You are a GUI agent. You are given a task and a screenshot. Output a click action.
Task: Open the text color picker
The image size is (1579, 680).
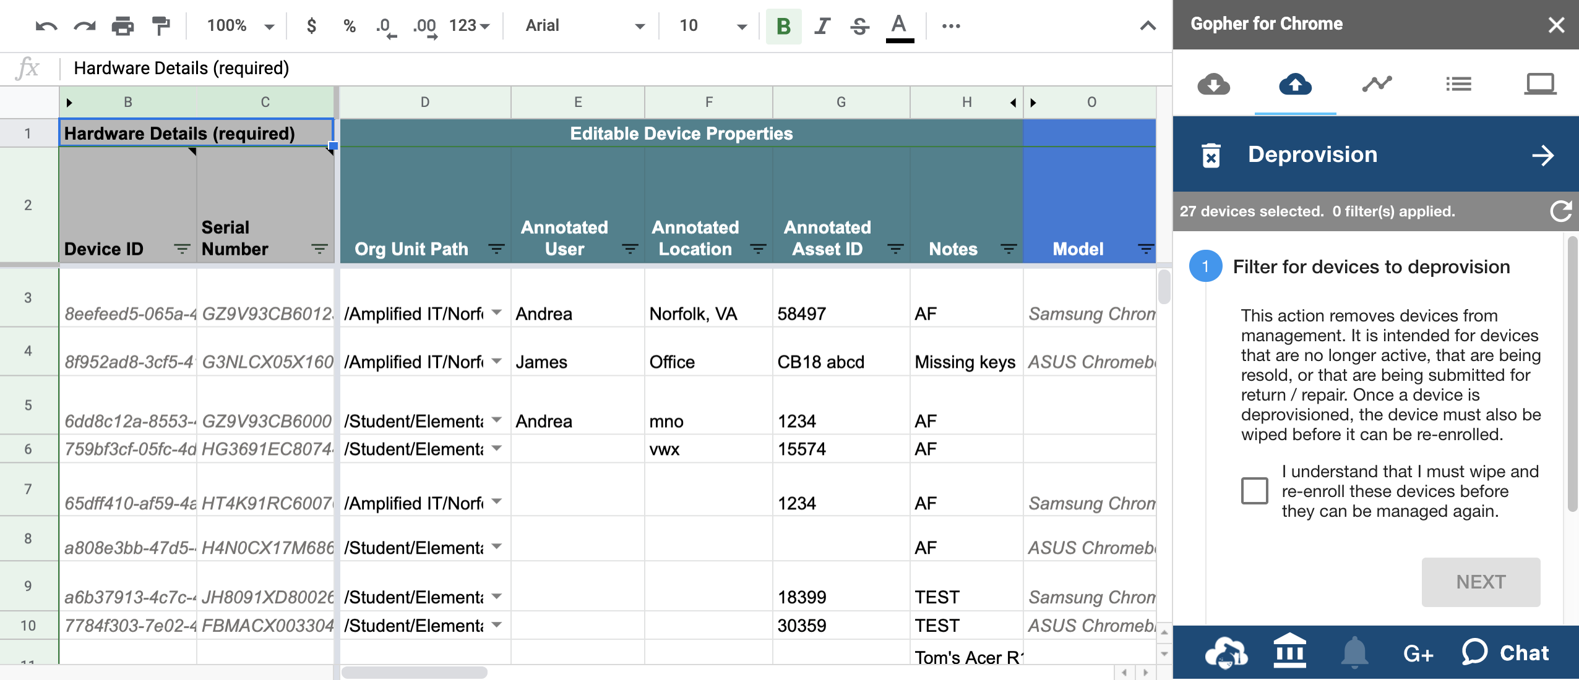(x=899, y=27)
